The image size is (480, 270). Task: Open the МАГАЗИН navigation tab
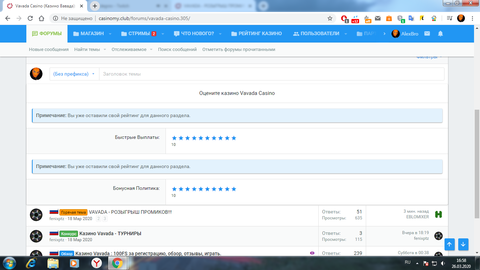[89, 34]
